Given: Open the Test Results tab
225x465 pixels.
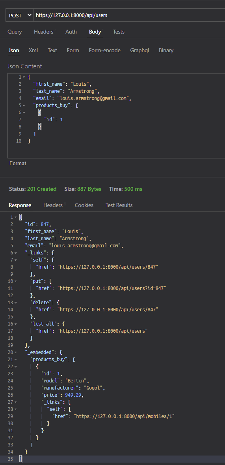Looking at the screenshot, I should 119,205.
